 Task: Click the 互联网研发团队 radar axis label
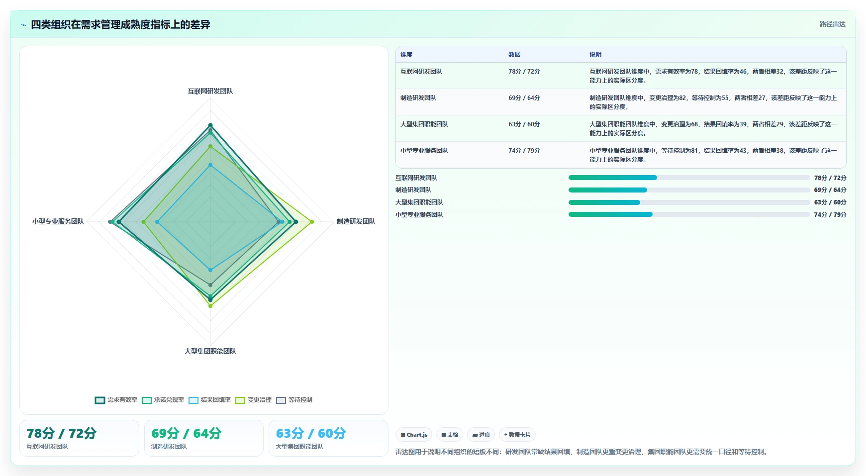click(x=210, y=92)
